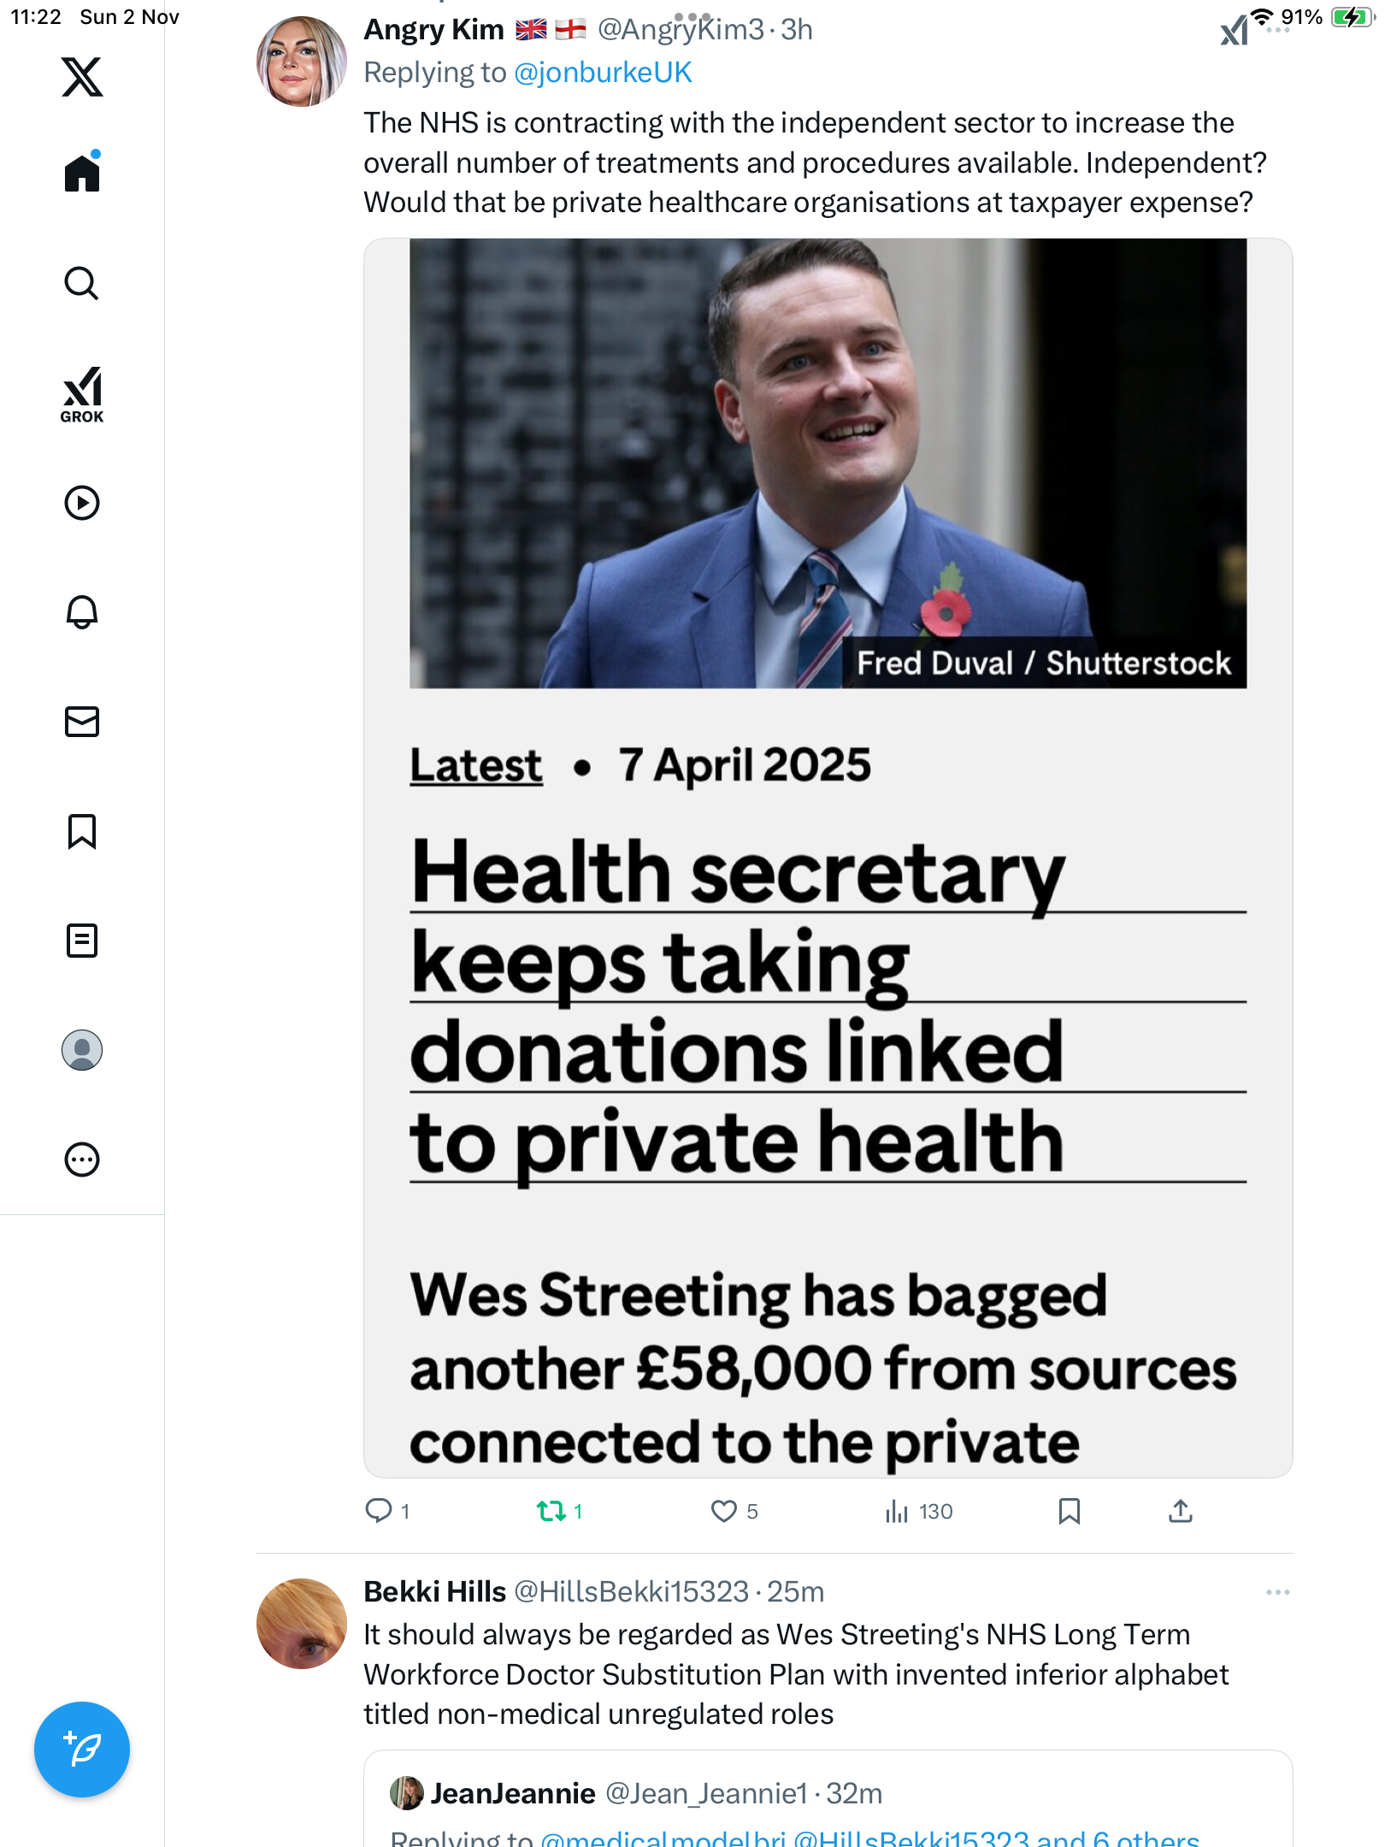Share Angry Kim's post

1180,1511
